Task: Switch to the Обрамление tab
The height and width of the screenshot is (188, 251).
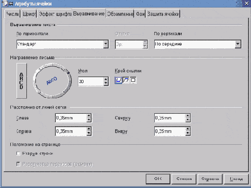Action: point(120,14)
